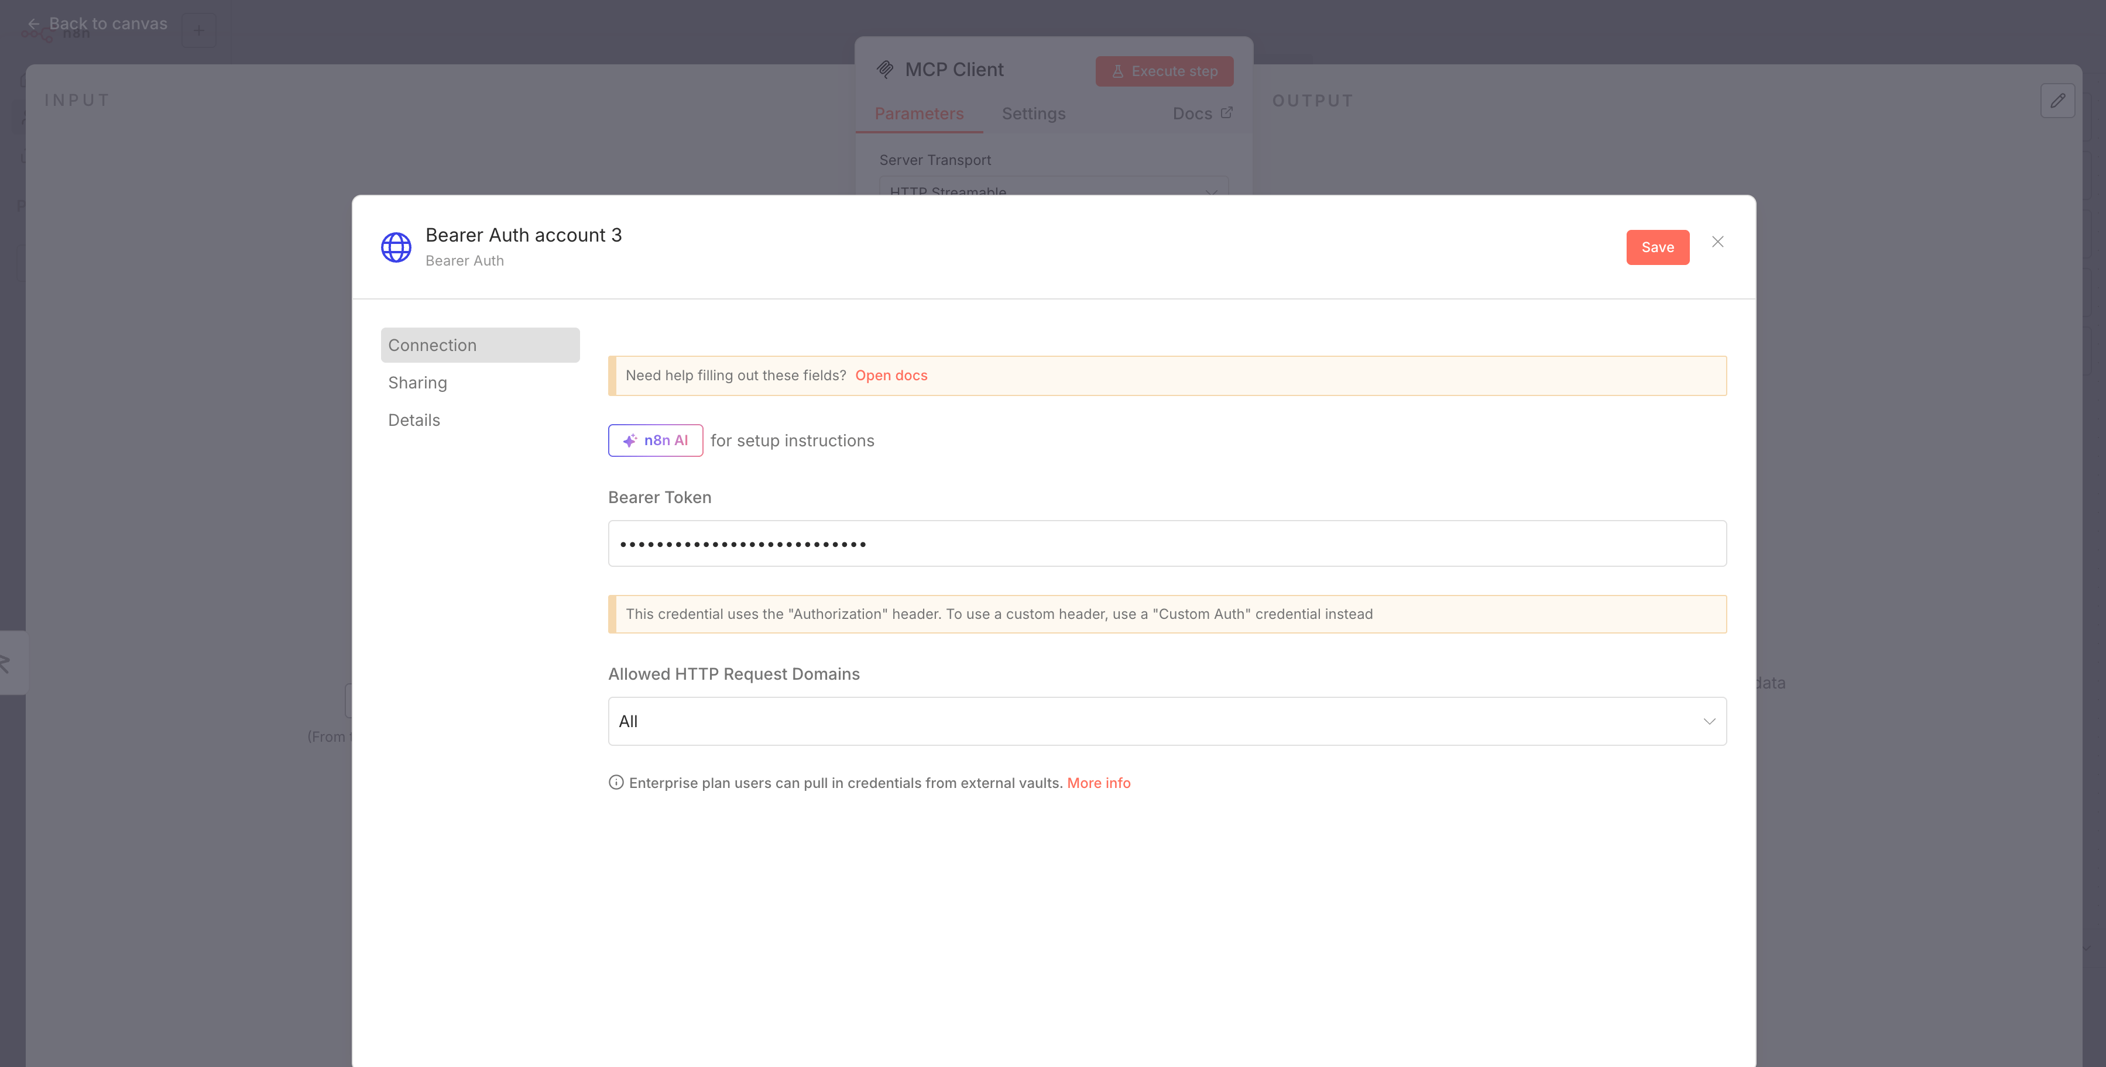Click the plus icon in top bar
Image resolution: width=2106 pixels, height=1067 pixels.
pos(198,30)
